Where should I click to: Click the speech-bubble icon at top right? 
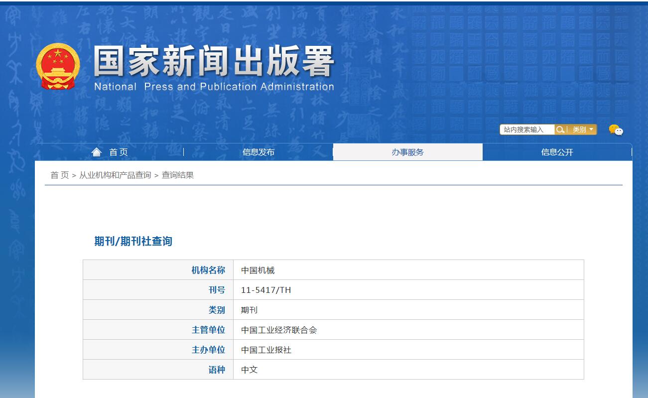tap(616, 130)
